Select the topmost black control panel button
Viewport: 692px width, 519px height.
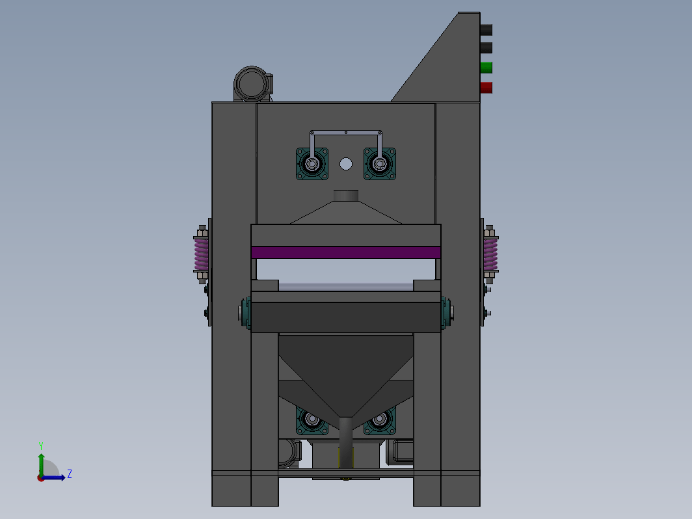click(x=486, y=30)
